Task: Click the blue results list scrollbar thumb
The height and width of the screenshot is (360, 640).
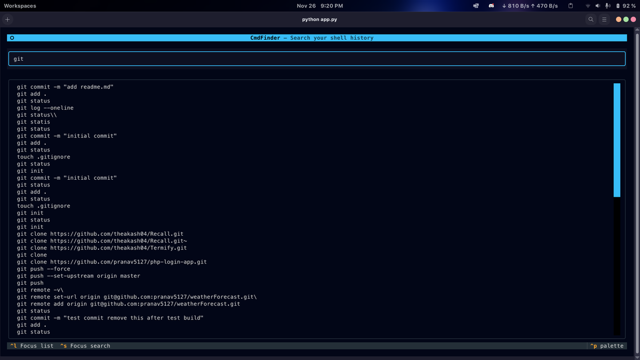Action: (x=617, y=140)
